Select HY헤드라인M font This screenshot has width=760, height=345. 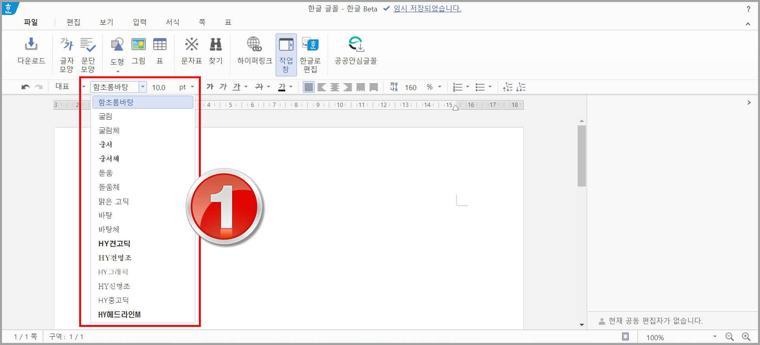pos(143,315)
